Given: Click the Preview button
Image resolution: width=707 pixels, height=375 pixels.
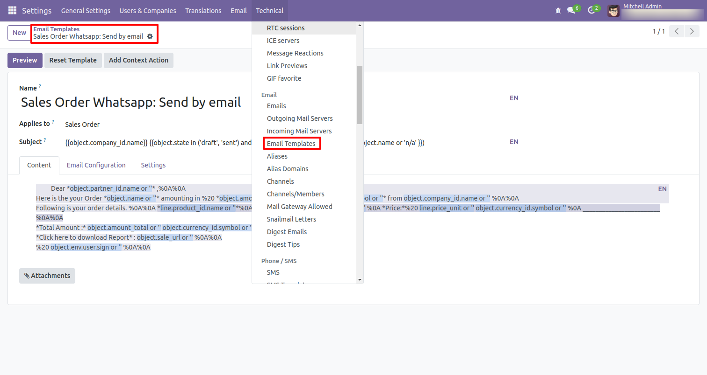Looking at the screenshot, I should point(25,60).
